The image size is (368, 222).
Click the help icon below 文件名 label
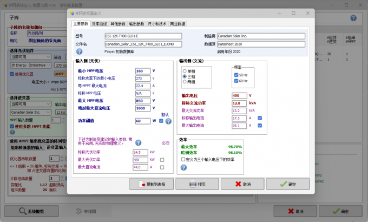tap(79, 51)
